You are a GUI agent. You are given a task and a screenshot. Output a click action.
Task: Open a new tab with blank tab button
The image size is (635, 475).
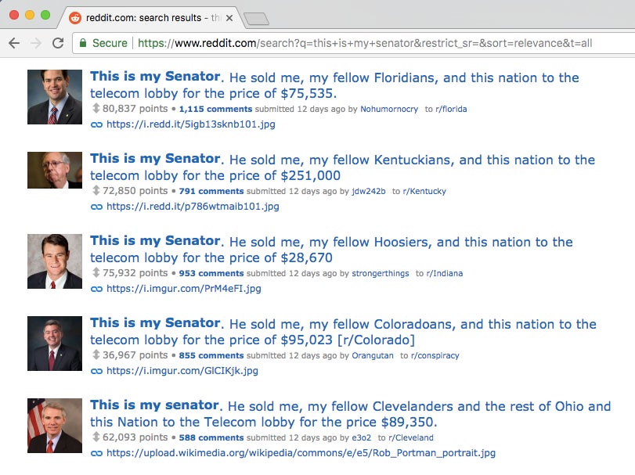256,19
